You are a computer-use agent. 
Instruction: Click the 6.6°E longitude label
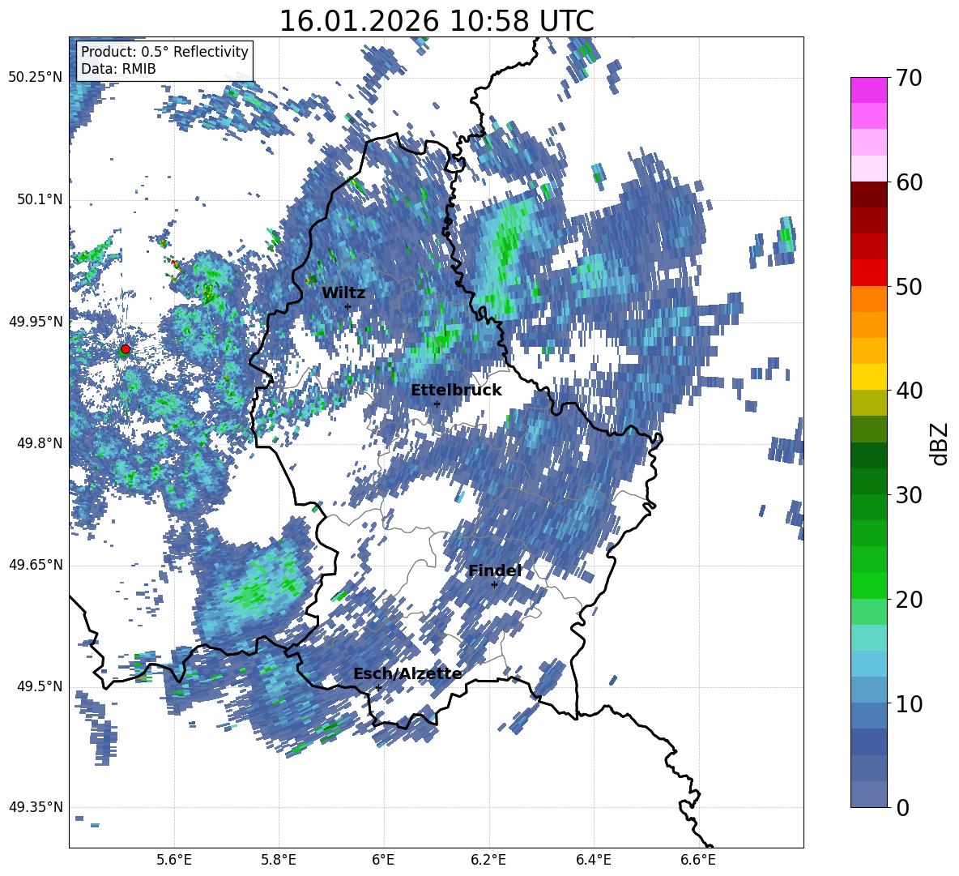click(698, 861)
